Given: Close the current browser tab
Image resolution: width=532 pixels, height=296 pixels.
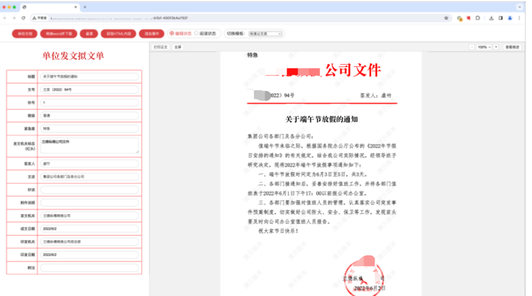Looking at the screenshot, I should coord(76,7).
